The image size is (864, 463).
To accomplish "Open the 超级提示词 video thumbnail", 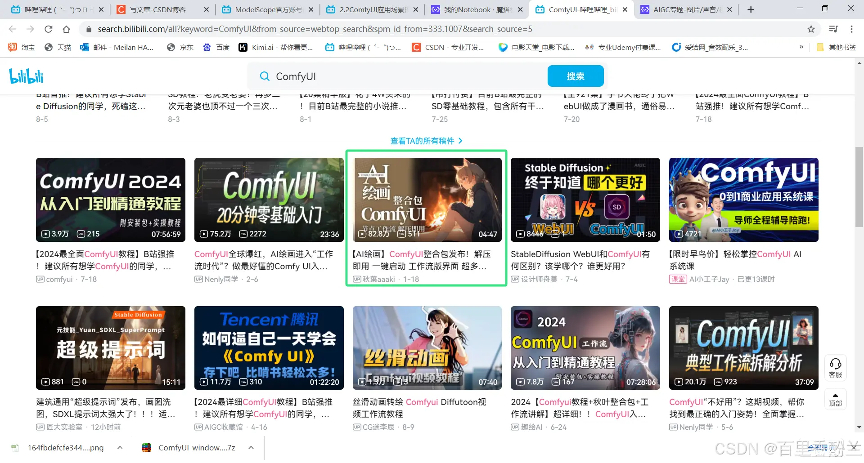I will pos(111,348).
